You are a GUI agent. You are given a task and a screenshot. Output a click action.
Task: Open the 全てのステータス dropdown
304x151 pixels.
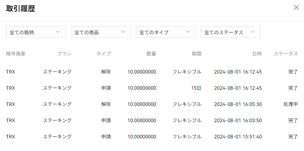pos(231,32)
